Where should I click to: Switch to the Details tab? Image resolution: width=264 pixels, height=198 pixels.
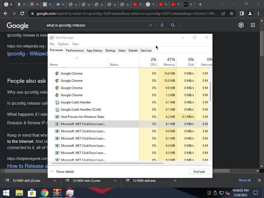[133, 50]
